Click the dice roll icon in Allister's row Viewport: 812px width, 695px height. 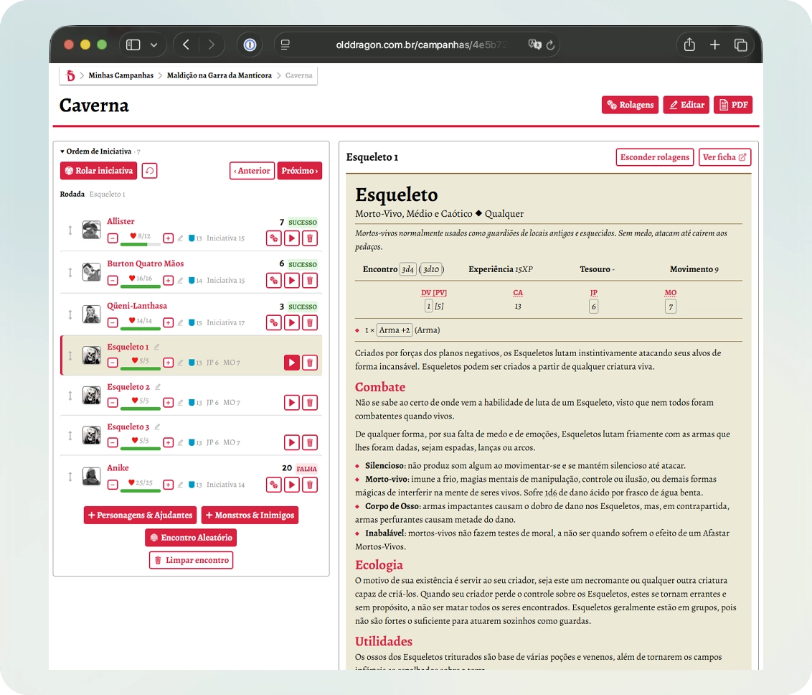[x=274, y=238]
